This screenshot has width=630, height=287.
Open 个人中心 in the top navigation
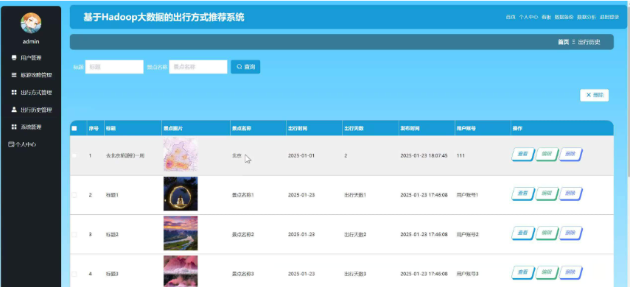click(x=528, y=17)
